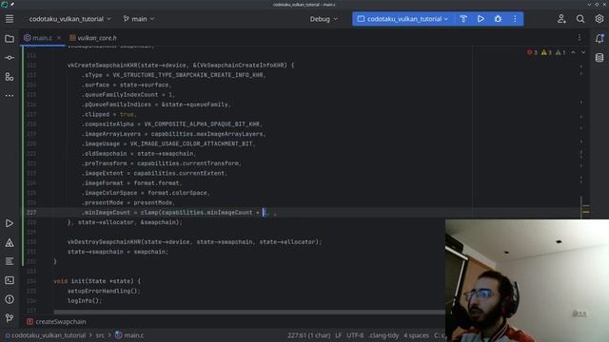The image size is (609, 342).
Task: Show more tool windows ellipsis
Action: (10, 95)
